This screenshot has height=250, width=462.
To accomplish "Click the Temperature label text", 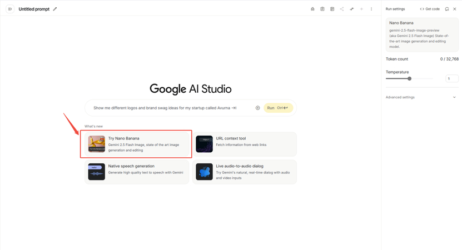I will click(397, 72).
